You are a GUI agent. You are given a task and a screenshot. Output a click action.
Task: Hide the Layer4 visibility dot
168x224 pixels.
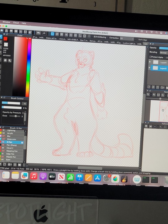click(x=150, y=62)
